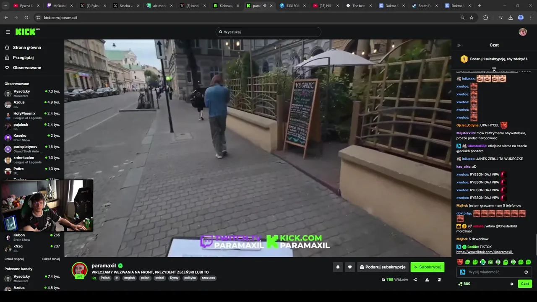Open Kaseko channel in sidebar
This screenshot has height=302, width=537.
tap(32, 138)
